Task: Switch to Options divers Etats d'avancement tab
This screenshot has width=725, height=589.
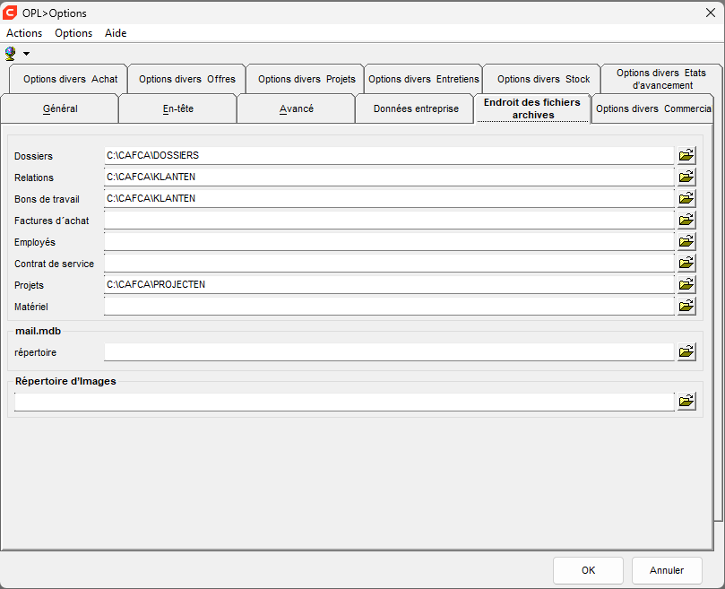Action: (x=661, y=79)
